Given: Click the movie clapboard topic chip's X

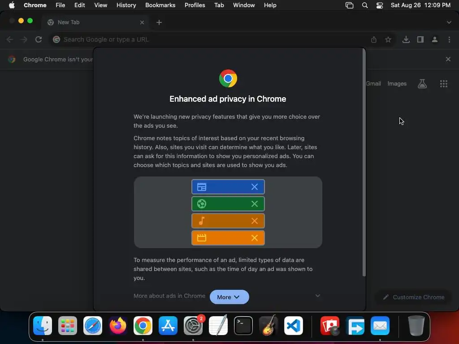Looking at the screenshot, I should point(255,238).
